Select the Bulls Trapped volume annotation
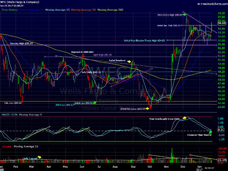 [x=30, y=158]
